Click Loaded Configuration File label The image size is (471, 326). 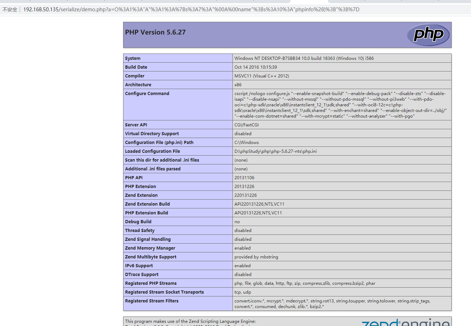pyautogui.click(x=153, y=151)
